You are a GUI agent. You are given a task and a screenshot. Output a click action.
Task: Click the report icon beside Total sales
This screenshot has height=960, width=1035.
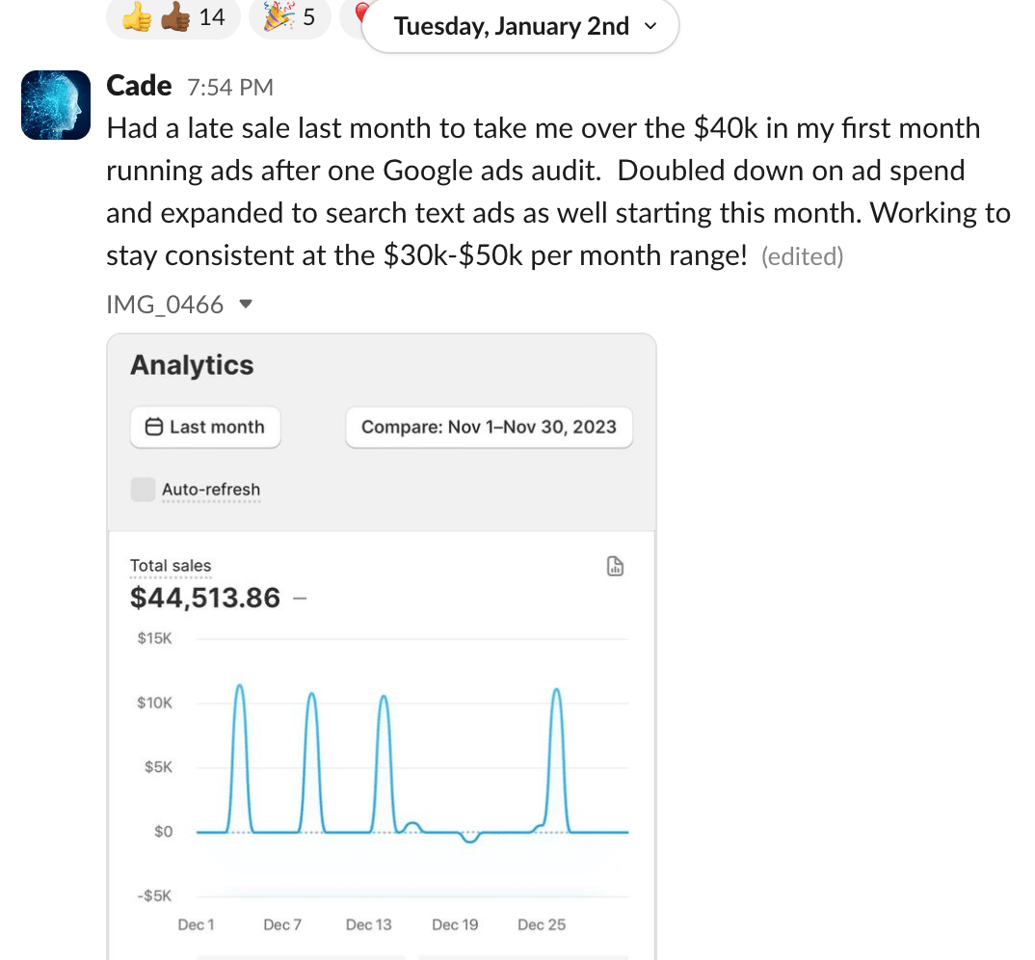click(x=616, y=567)
